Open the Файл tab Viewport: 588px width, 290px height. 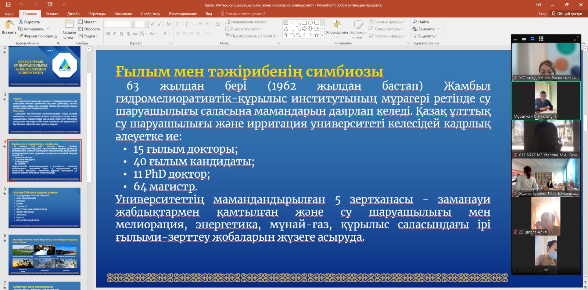[9, 14]
